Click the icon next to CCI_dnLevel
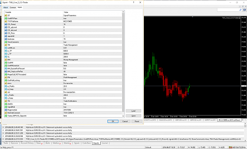 tap(6, 30)
